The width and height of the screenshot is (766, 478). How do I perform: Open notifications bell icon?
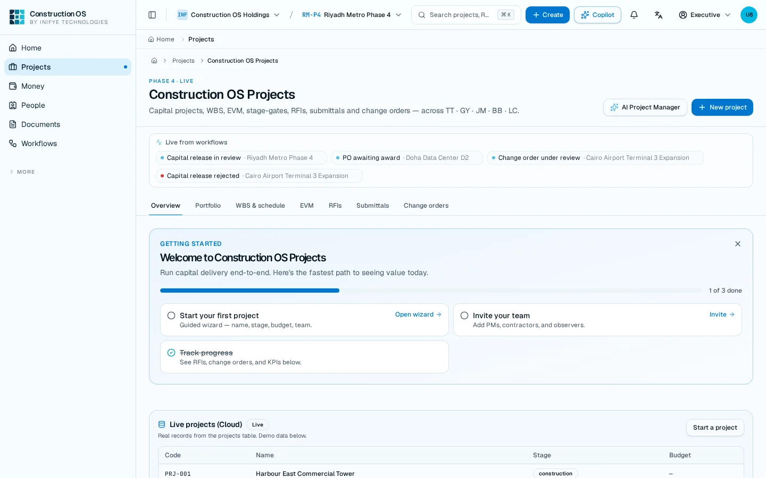(634, 15)
